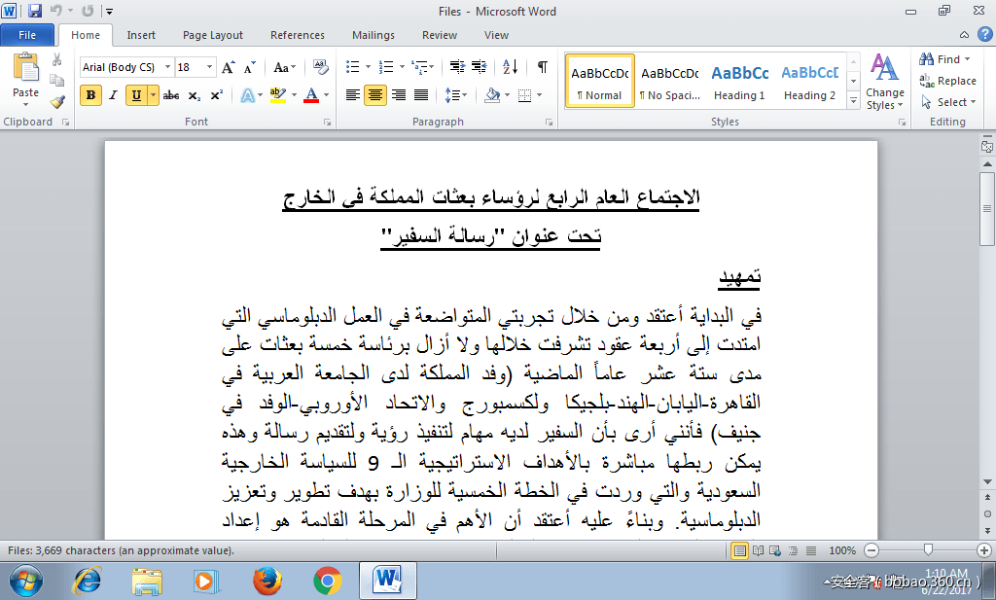Clear all formatting from selection

(x=320, y=67)
